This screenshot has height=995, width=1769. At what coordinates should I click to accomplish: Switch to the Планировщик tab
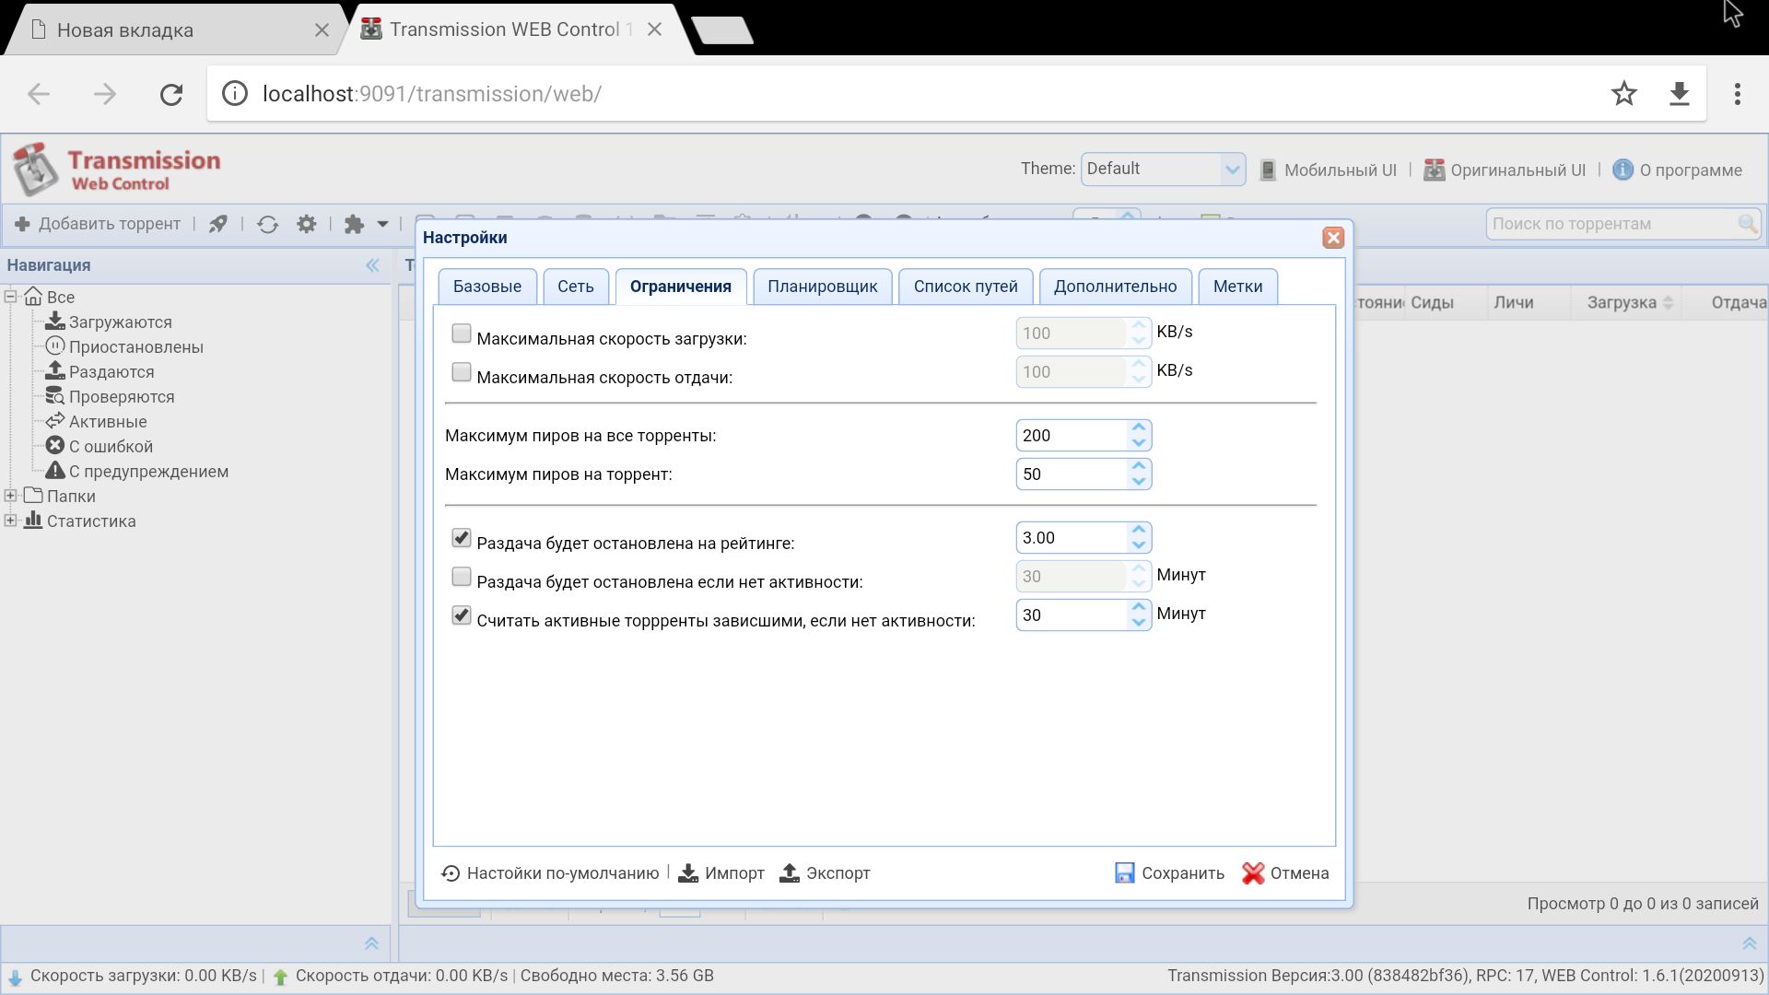[x=822, y=287]
